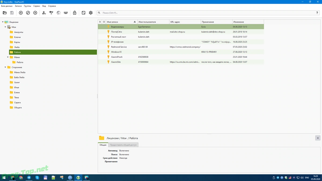Delete entry using the circled X icon

click(x=35, y=13)
